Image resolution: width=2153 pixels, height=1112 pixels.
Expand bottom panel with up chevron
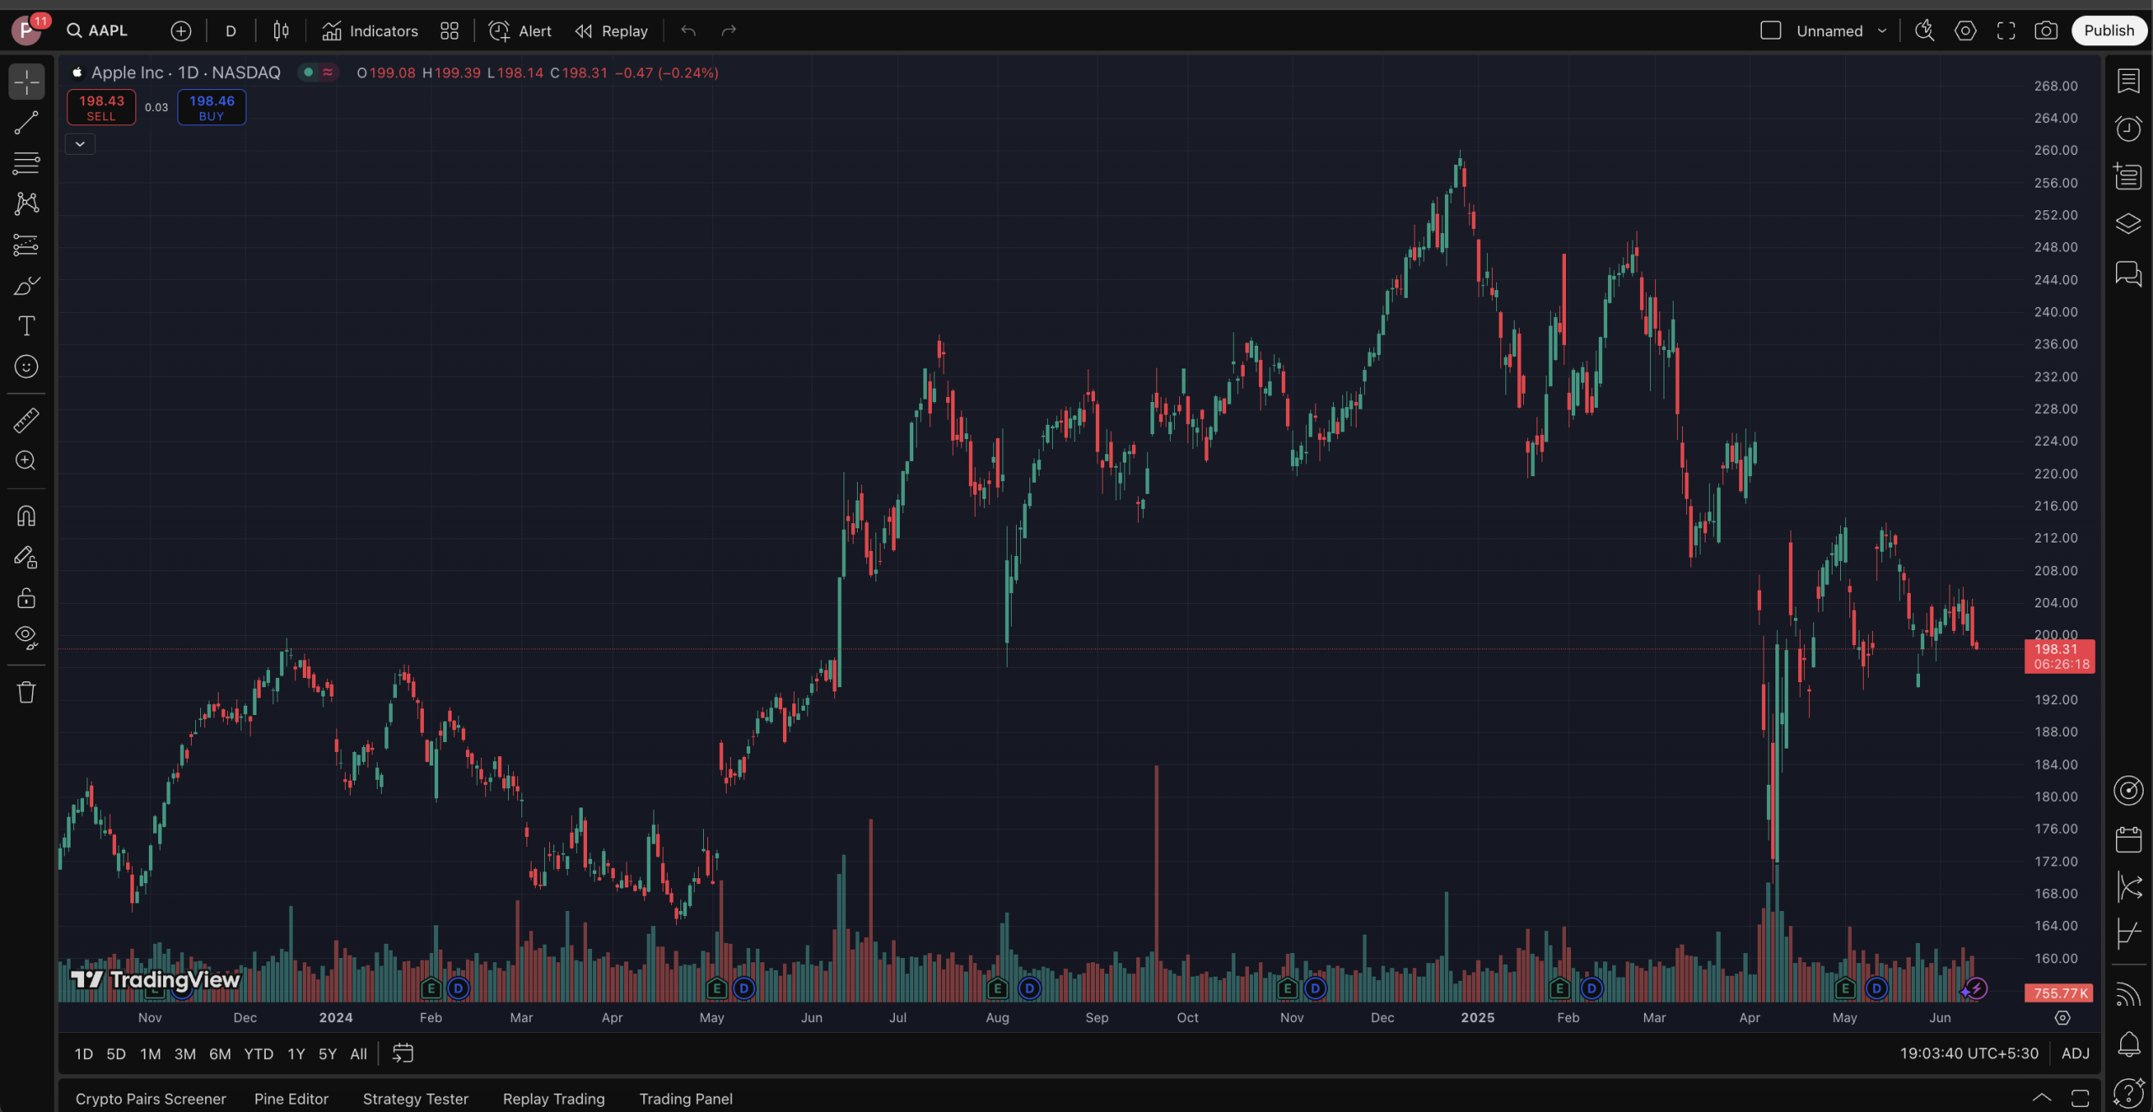coord(2041,1098)
